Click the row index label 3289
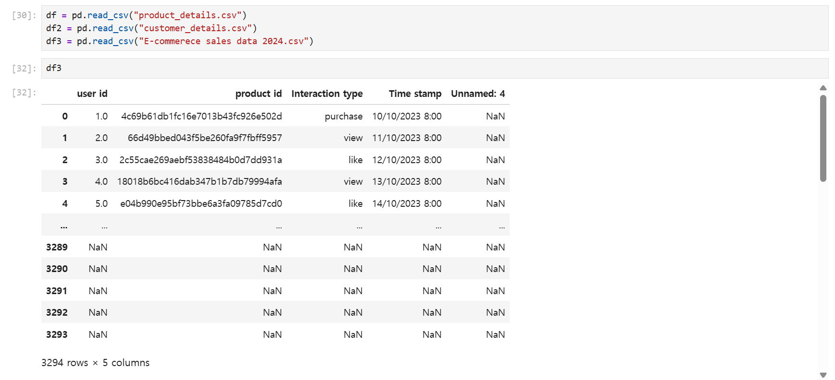This screenshot has width=835, height=380. [57, 247]
